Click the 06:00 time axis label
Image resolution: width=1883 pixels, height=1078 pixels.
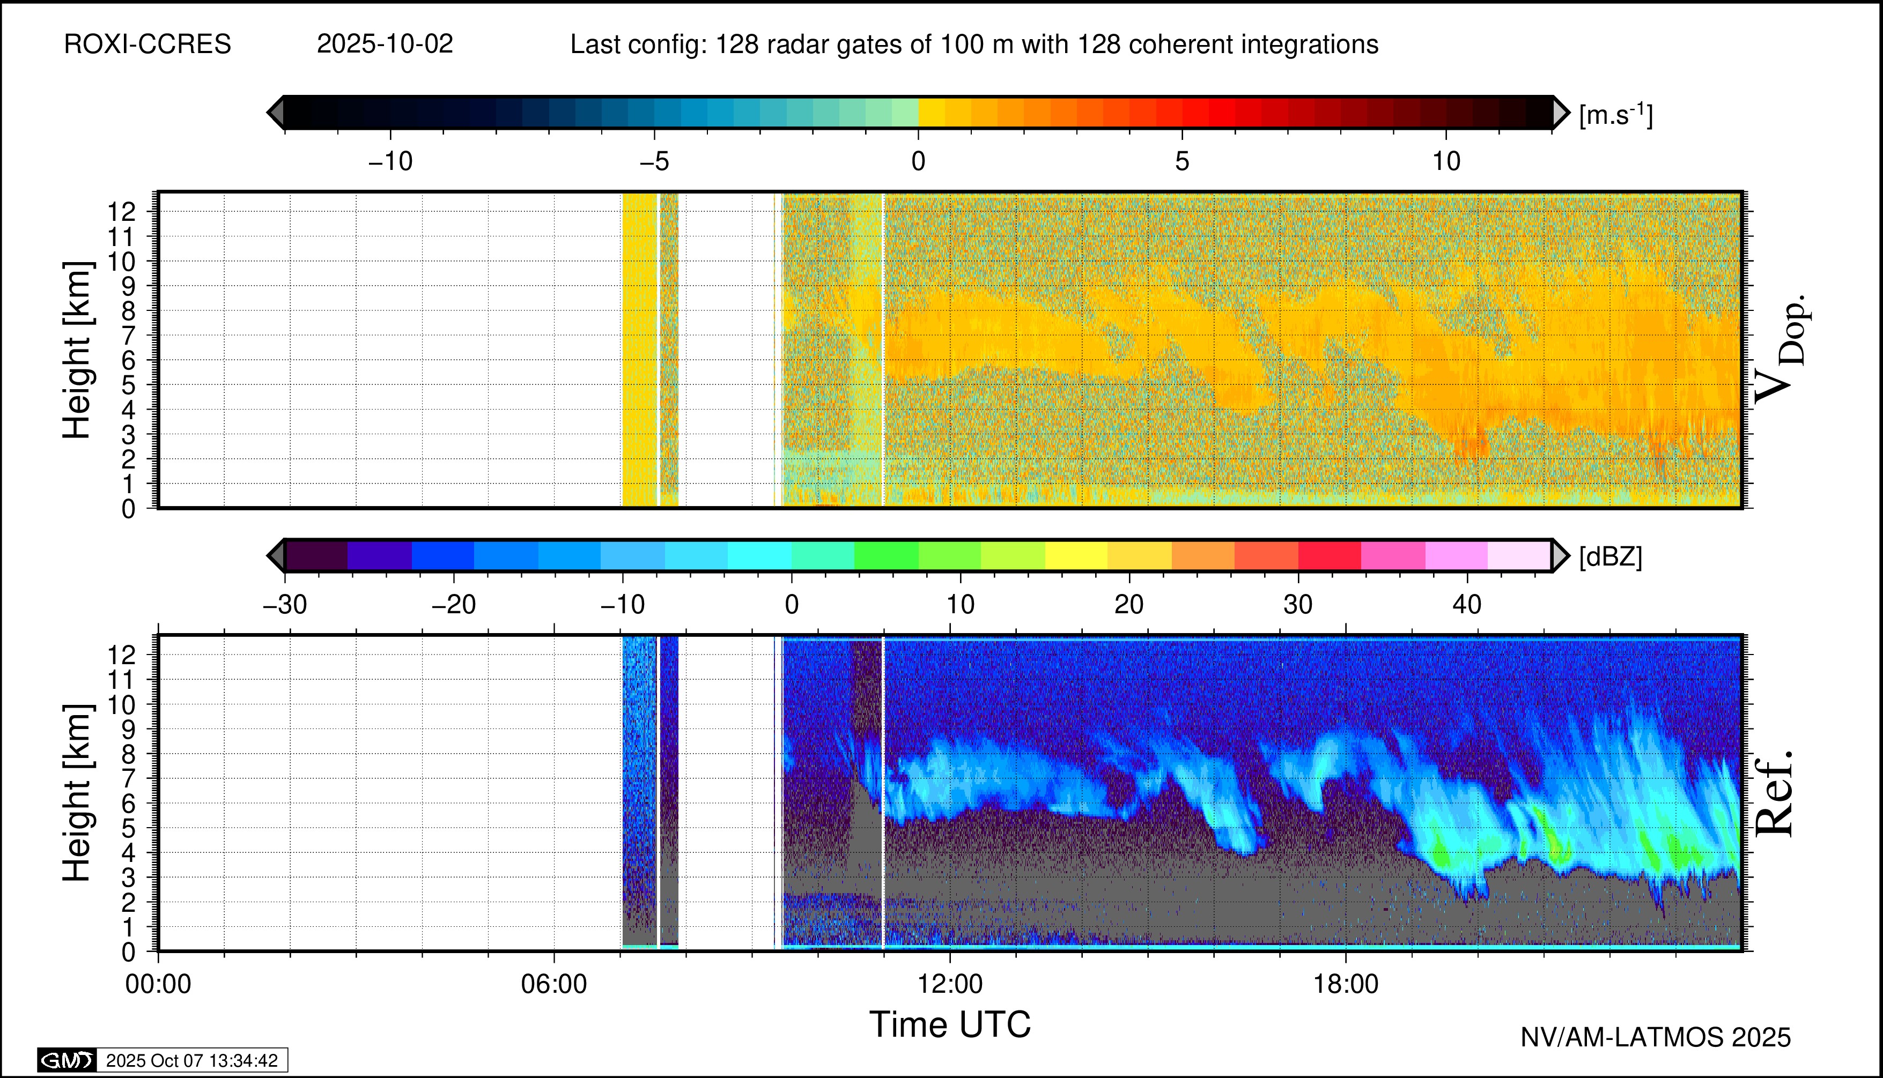pos(554,984)
